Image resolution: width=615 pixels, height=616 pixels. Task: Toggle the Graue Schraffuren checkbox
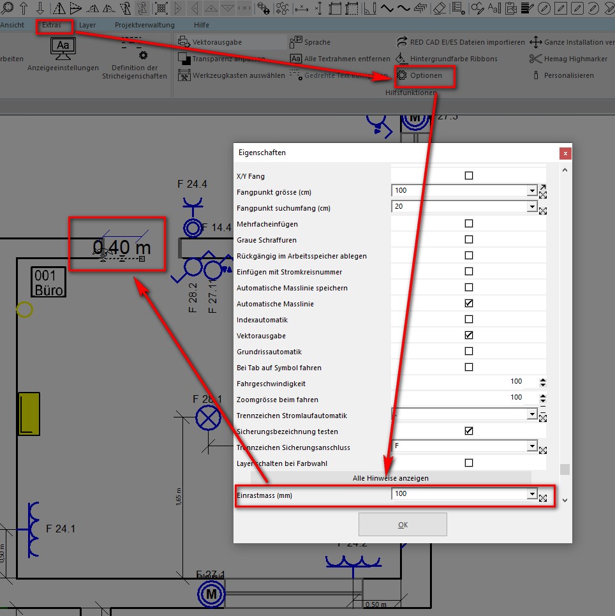coord(469,239)
